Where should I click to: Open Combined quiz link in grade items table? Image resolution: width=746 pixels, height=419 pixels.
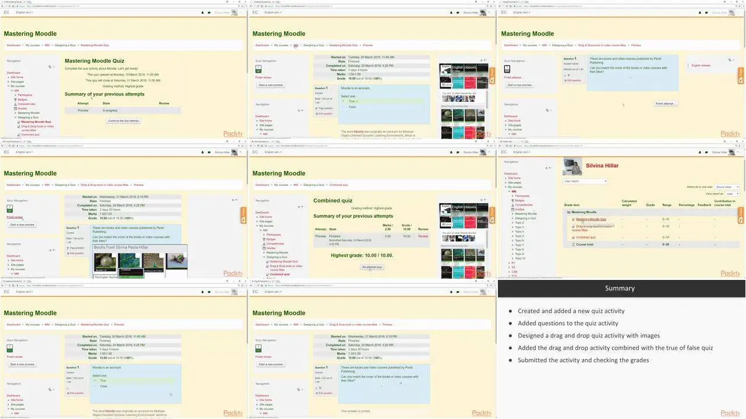tap(586, 237)
